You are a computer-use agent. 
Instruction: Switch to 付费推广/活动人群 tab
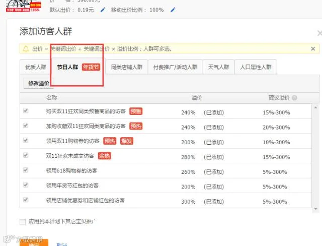[x=175, y=67]
